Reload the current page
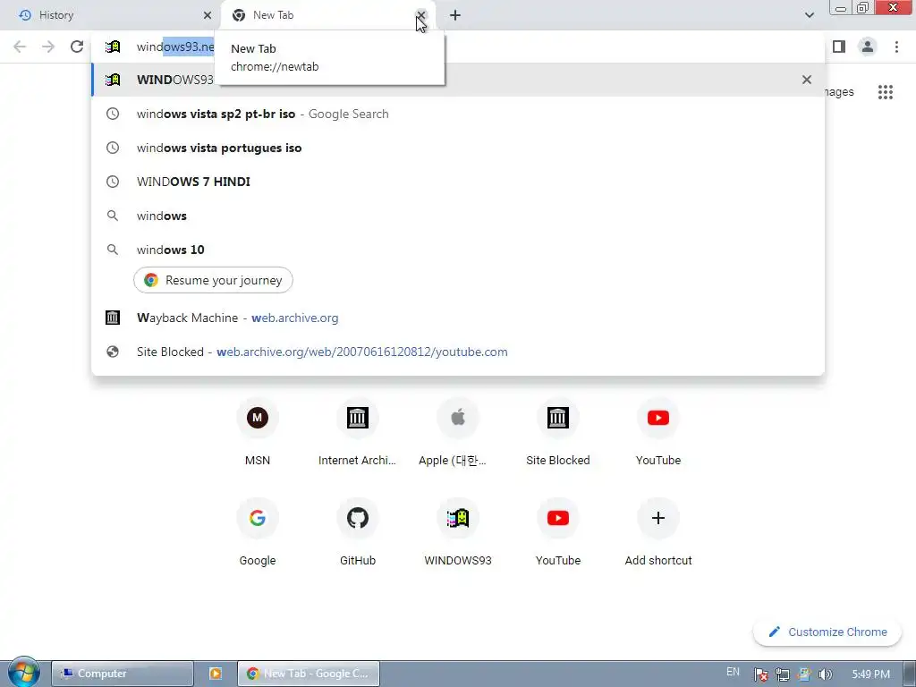The width and height of the screenshot is (916, 687). click(77, 47)
